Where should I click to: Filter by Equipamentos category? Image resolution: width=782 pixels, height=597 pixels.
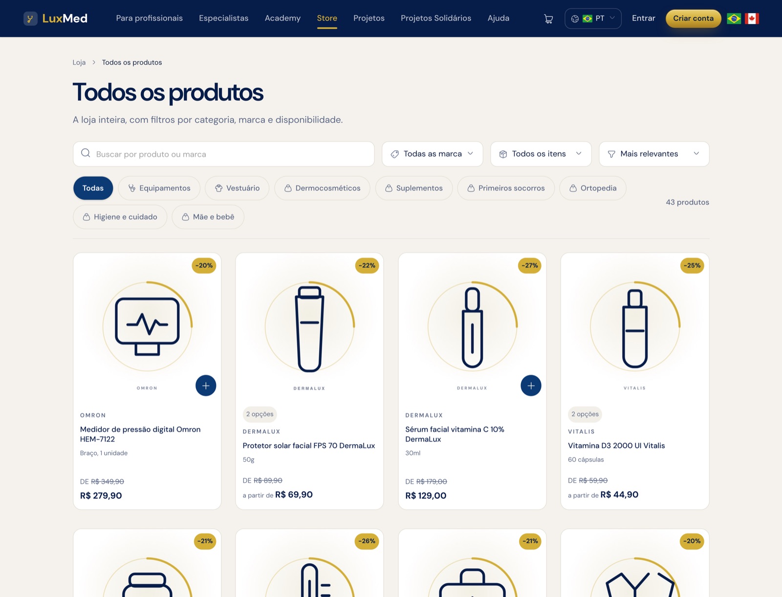[159, 188]
